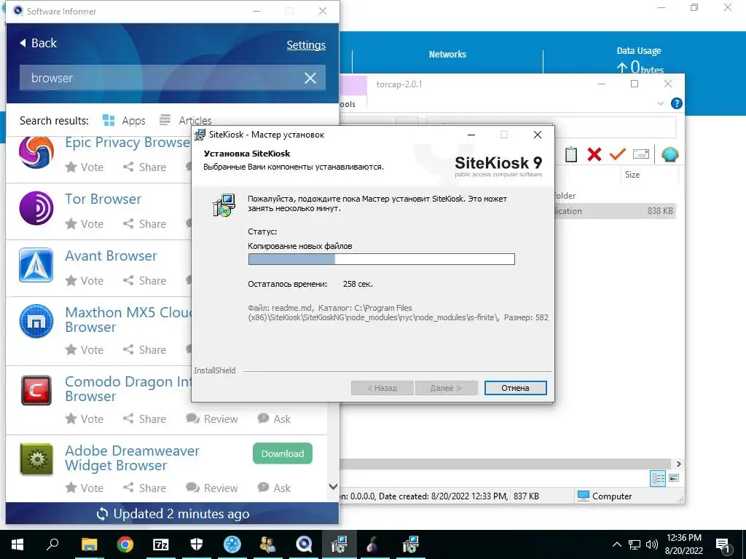746x559 pixels.
Task: Open the Windows Start menu
Action: pos(17,544)
